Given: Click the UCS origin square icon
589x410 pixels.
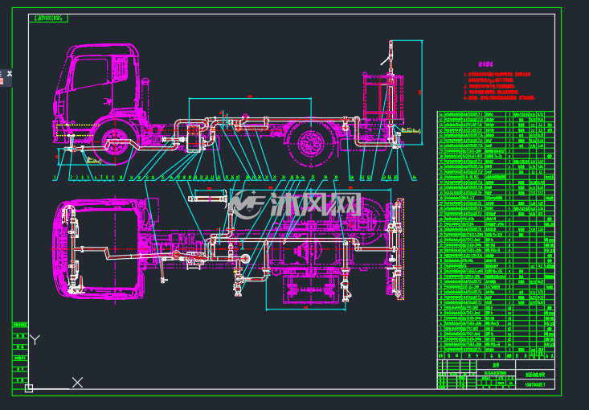Looking at the screenshot, I should 29,388.
